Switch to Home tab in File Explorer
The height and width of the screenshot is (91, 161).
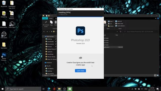point(51,18)
